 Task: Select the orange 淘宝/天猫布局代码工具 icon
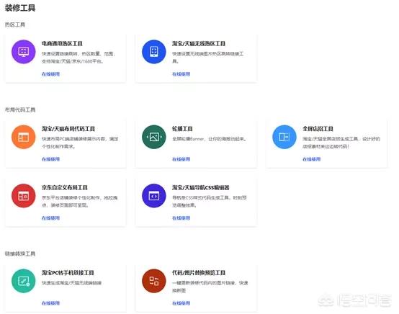click(24, 137)
